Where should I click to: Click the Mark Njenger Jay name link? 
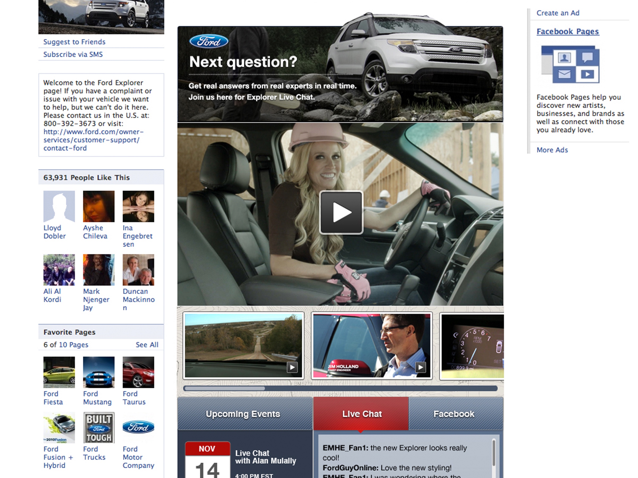(x=96, y=299)
